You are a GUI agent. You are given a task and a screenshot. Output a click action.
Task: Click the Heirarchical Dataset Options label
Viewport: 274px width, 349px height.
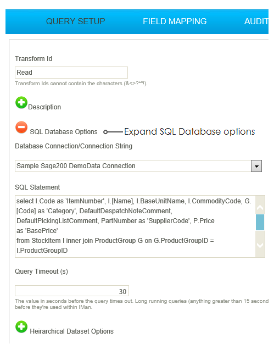(x=71, y=331)
